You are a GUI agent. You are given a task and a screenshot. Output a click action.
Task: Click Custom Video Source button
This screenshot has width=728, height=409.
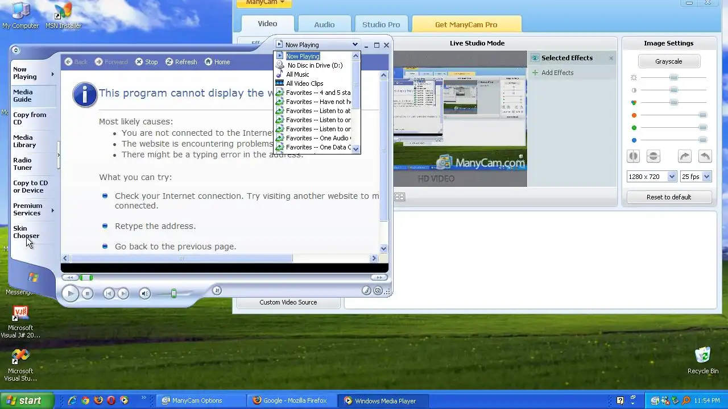288,302
